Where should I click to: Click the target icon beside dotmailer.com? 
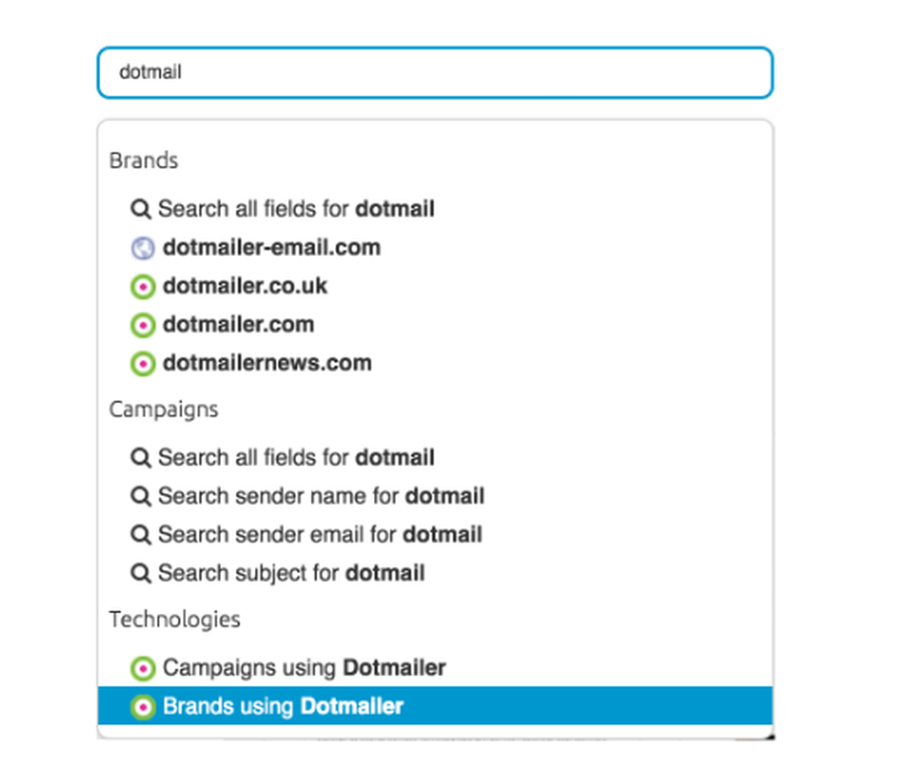coord(142,325)
